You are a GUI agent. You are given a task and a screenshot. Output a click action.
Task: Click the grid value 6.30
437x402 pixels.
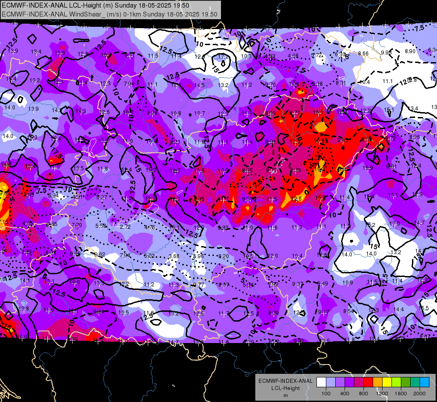(x=340, y=54)
